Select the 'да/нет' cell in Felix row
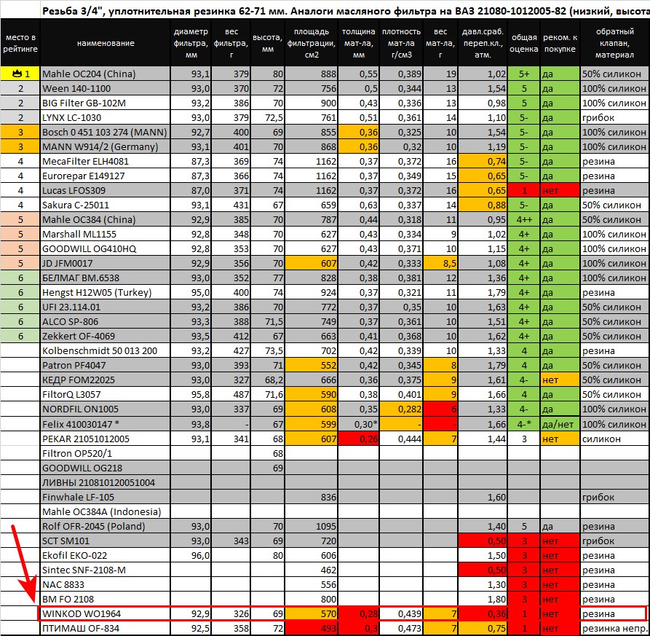The height and width of the screenshot is (636, 650). pos(559,424)
